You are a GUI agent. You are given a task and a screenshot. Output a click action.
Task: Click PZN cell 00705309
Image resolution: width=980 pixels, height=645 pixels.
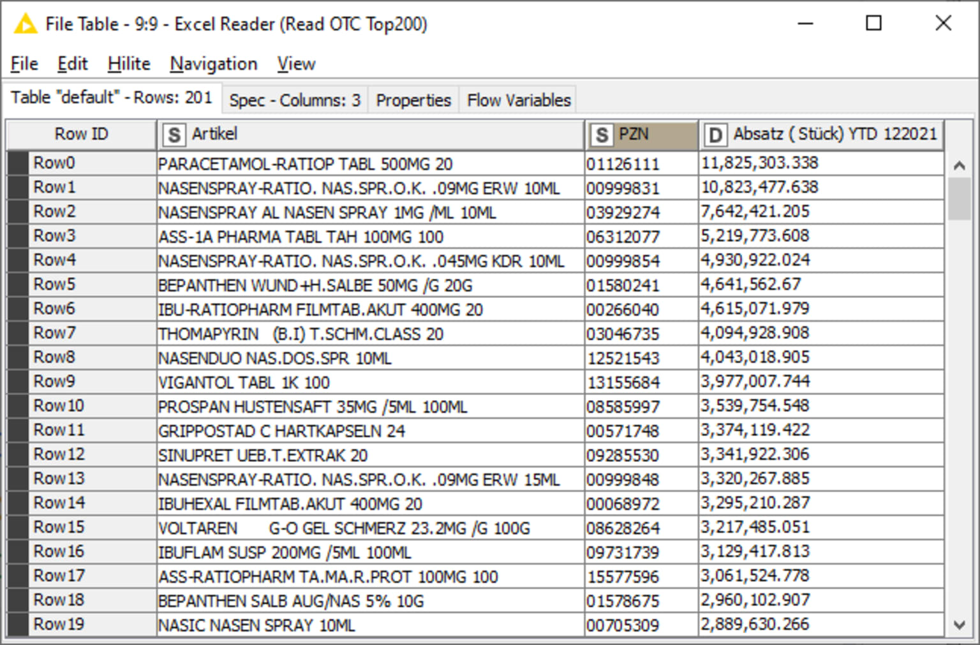tap(641, 625)
